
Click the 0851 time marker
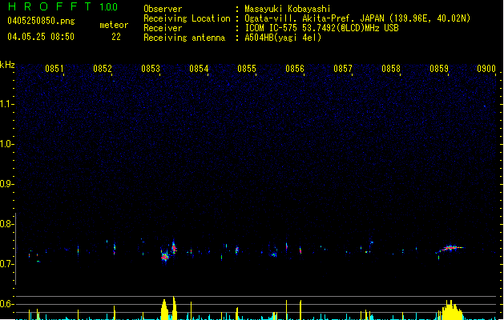point(54,69)
